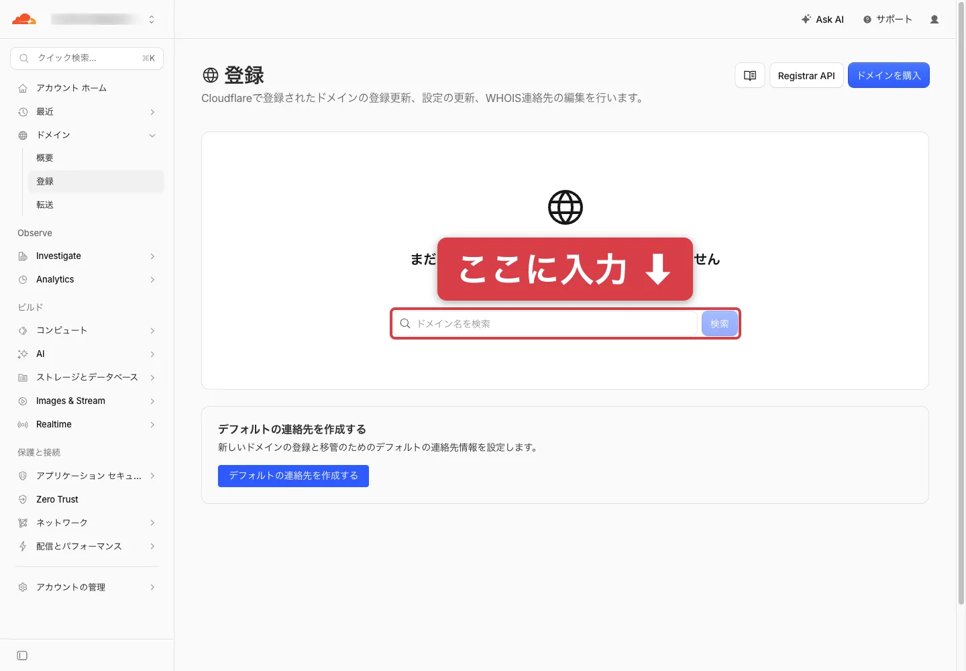Expand the Investigate chevron
Image resolution: width=966 pixels, height=671 pixels.
(x=152, y=256)
